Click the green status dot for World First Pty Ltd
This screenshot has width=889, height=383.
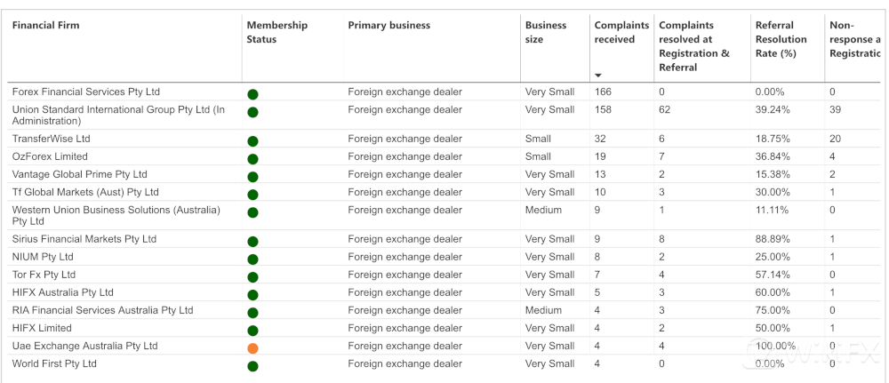pyautogui.click(x=252, y=366)
